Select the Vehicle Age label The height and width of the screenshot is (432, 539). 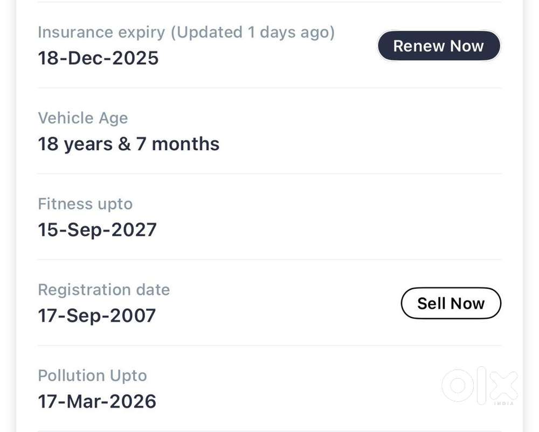click(83, 118)
